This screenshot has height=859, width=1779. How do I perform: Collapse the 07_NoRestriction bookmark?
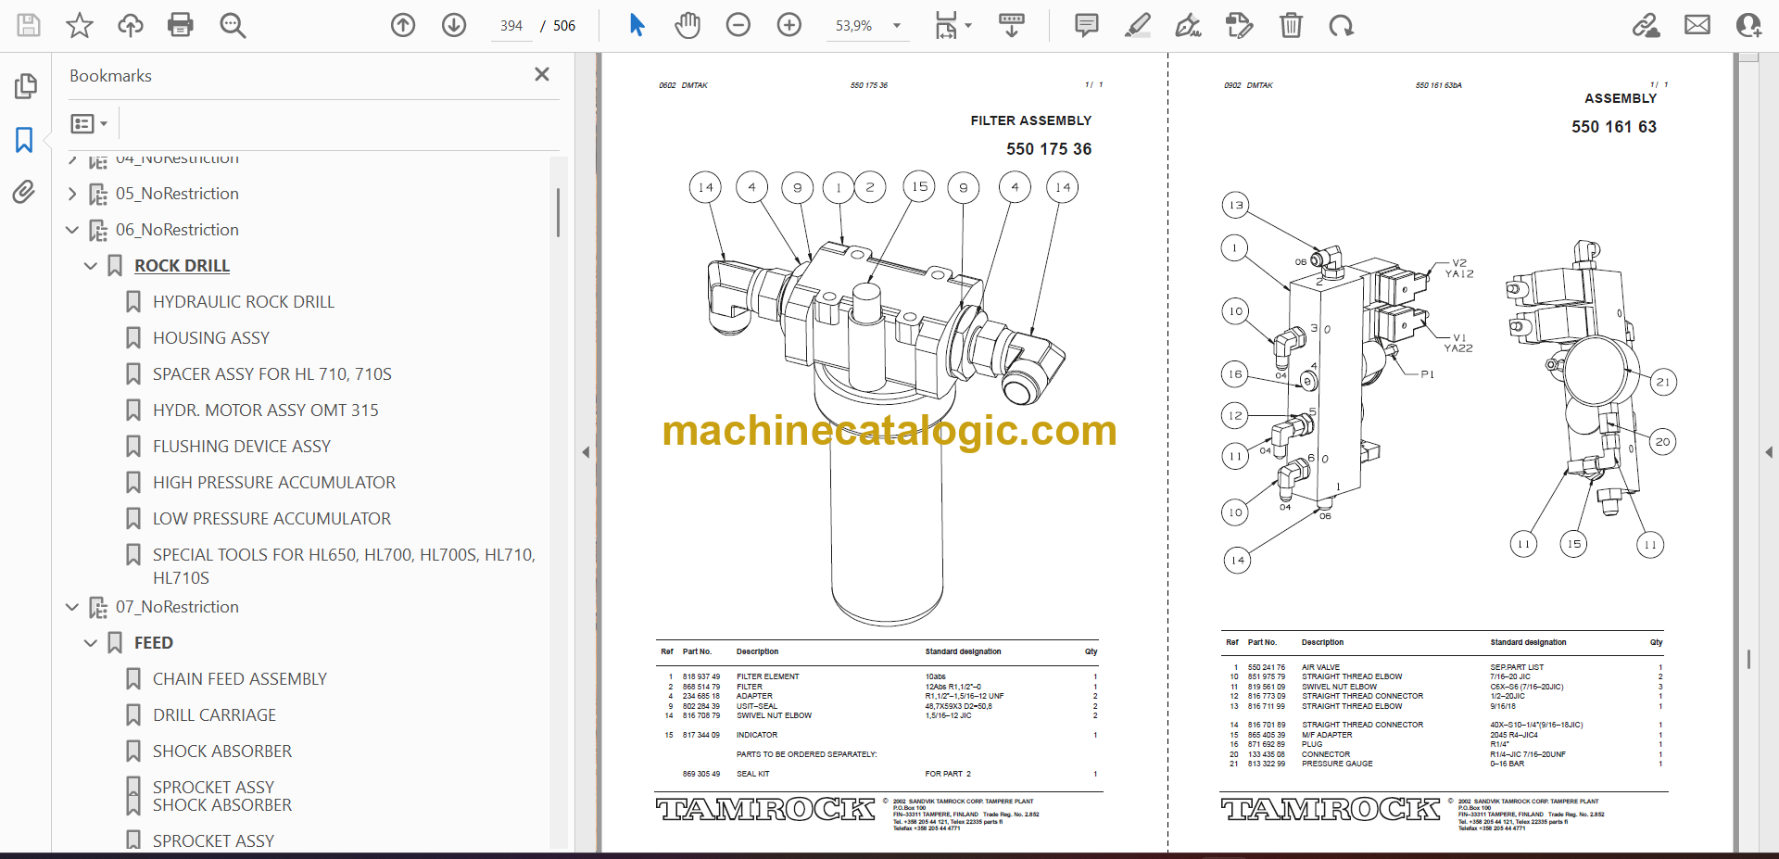(72, 607)
